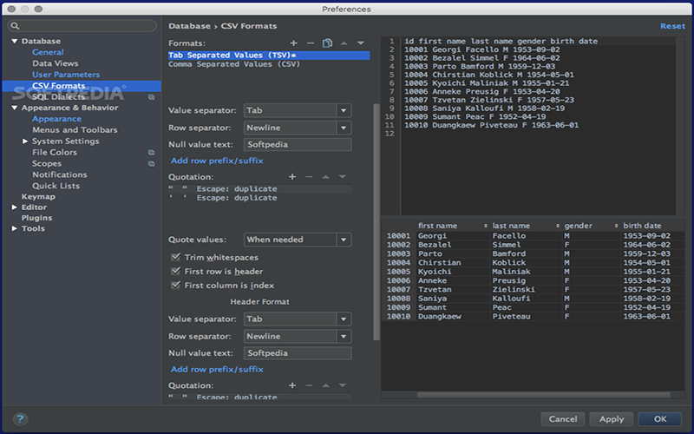Select SQL Dialects in the sidebar
Image resolution: width=694 pixels, height=434 pixels.
coord(58,97)
